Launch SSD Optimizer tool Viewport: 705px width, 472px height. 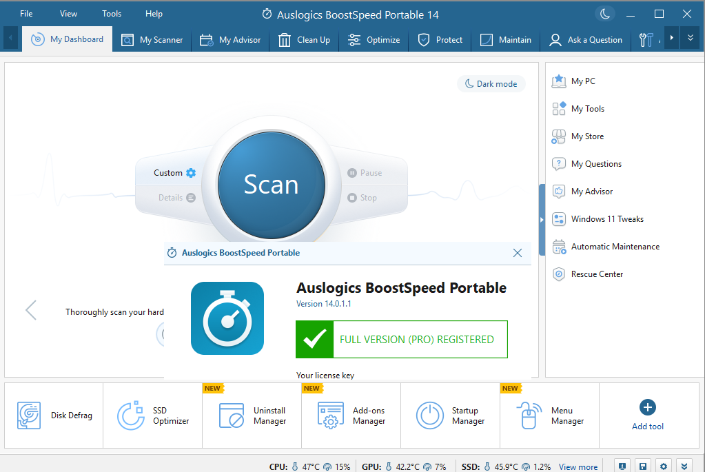[153, 415]
